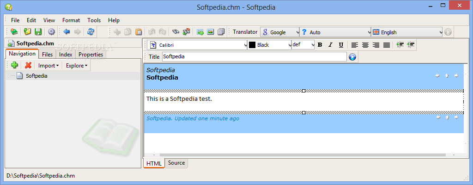Go forward with the gray right arrow
The image size is (473, 185).
click(77, 32)
